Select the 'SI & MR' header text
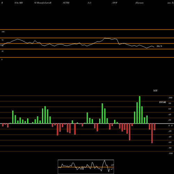Viewport: 174px width, 174px height. click(x=18, y=3)
